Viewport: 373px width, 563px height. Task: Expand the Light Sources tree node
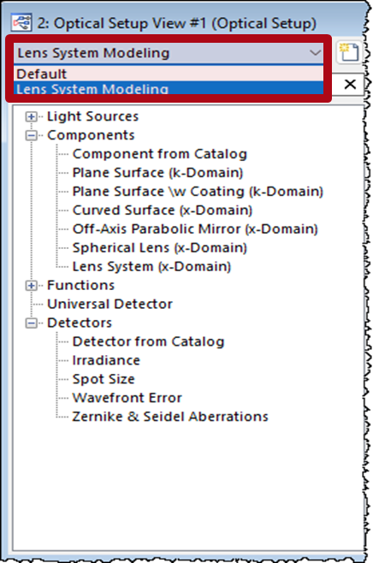click(x=32, y=116)
